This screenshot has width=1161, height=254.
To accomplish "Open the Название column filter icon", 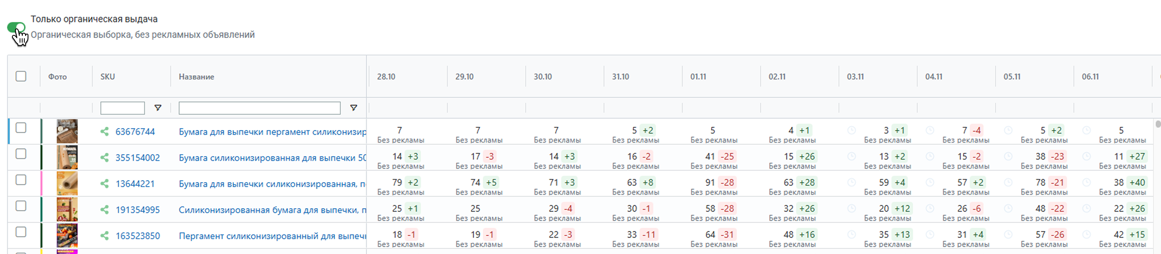I will click(353, 108).
